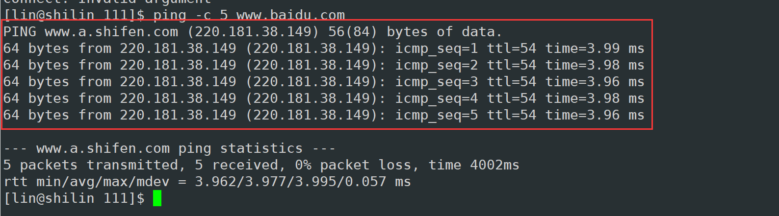Image resolution: width=779 pixels, height=216 pixels.
Task: Click "5 packets transmitted" text
Action: [x=91, y=166]
